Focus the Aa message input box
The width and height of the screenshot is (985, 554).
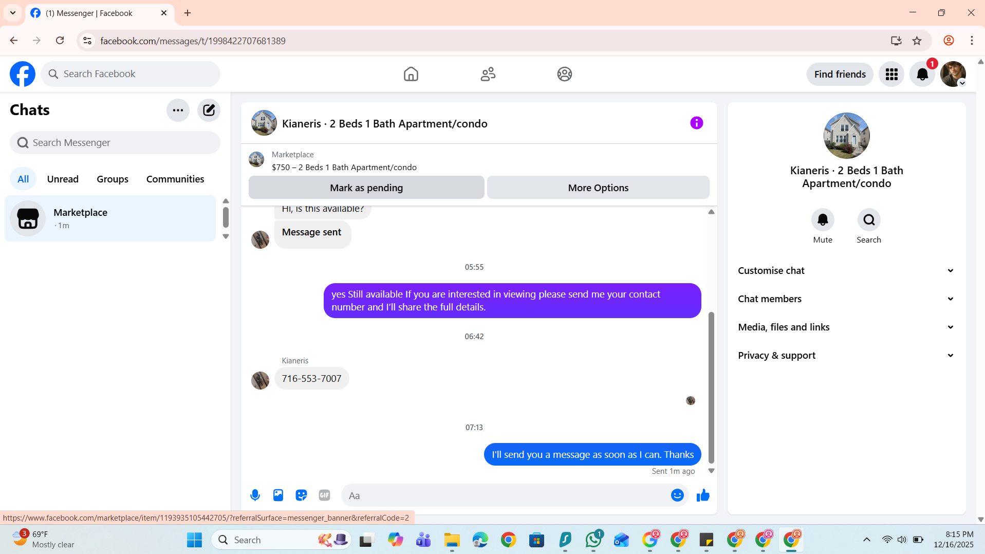point(506,495)
